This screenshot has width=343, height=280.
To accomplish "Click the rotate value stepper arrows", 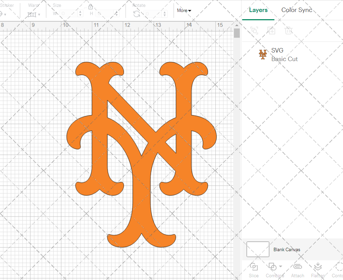I will 165,14.
